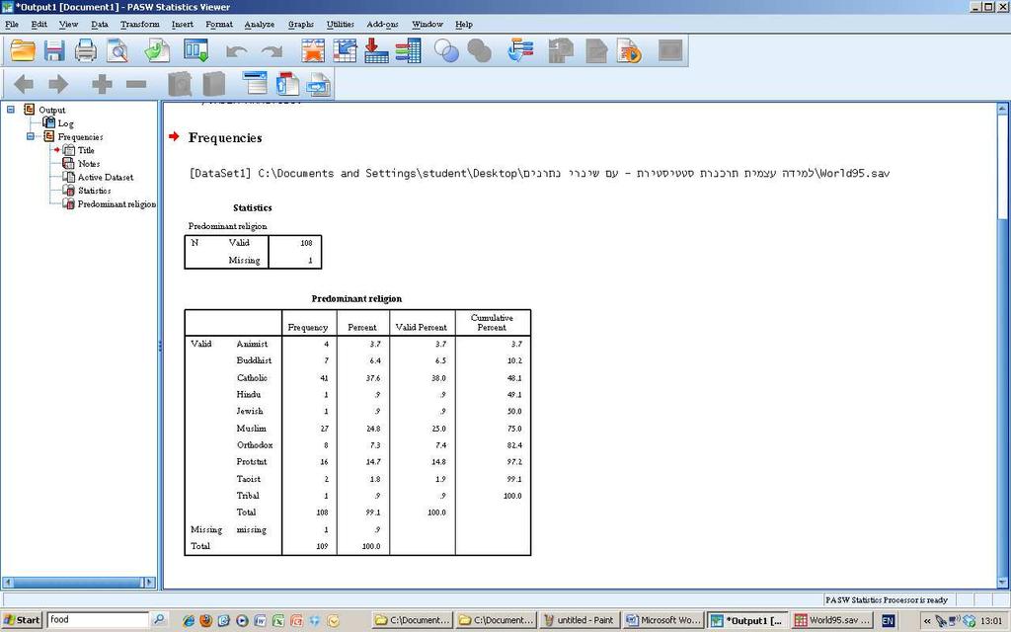Click the Show item book icon
Image resolution: width=1011 pixels, height=632 pixels.
point(180,84)
